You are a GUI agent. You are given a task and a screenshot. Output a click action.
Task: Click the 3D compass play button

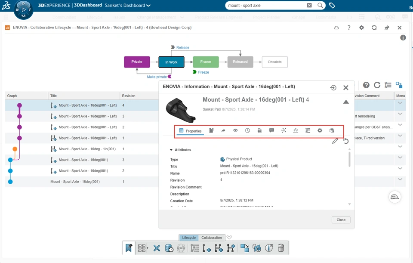23,10
